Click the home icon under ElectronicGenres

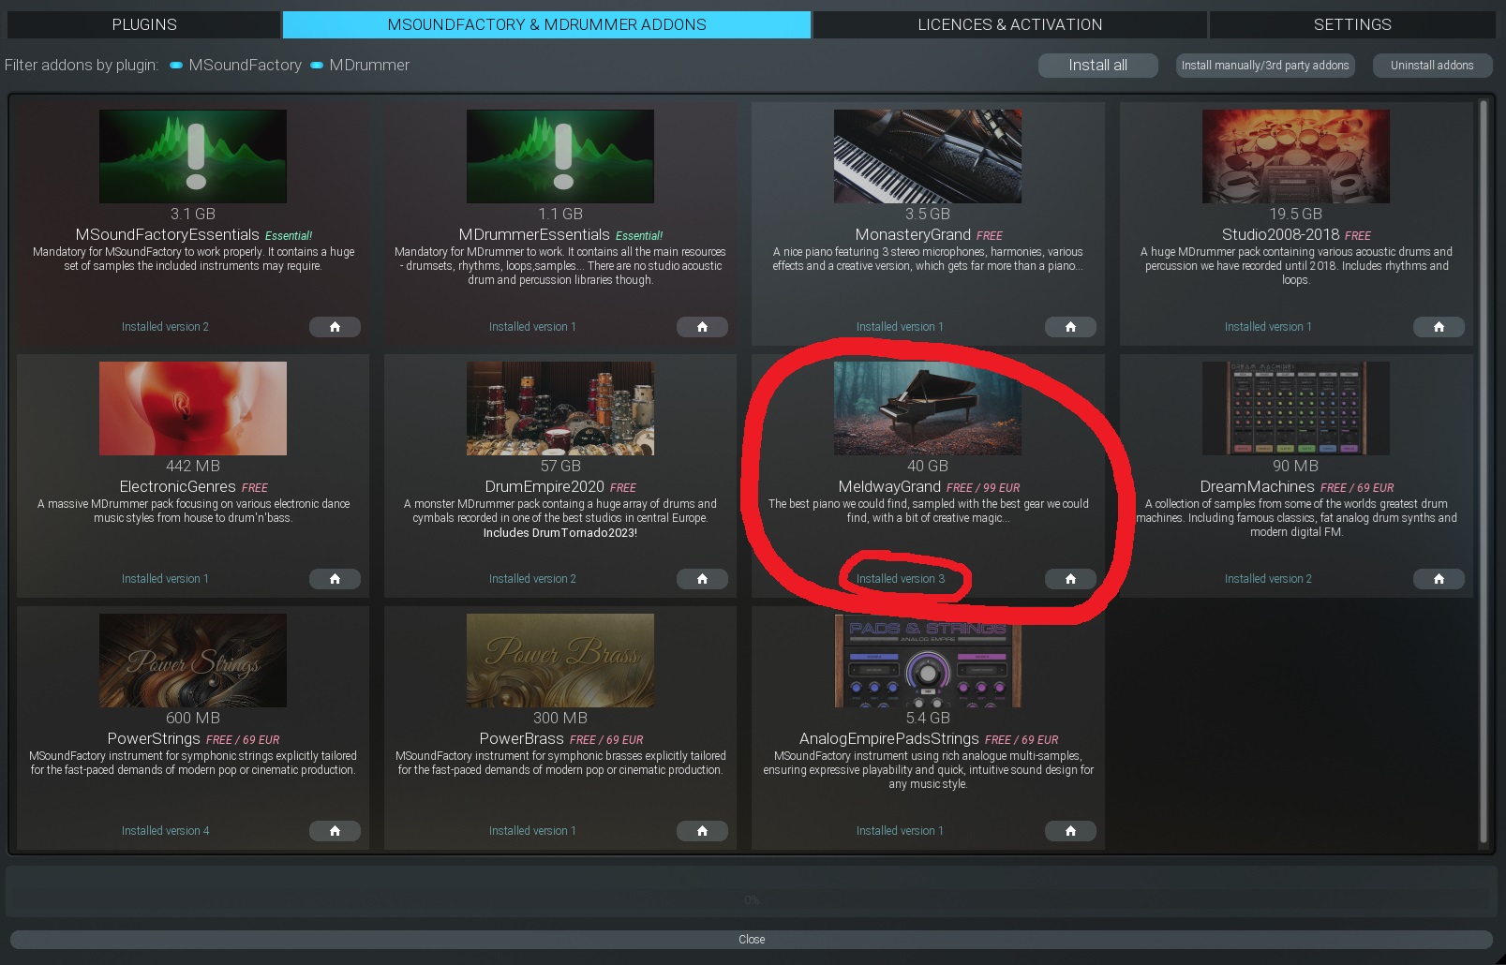point(335,579)
